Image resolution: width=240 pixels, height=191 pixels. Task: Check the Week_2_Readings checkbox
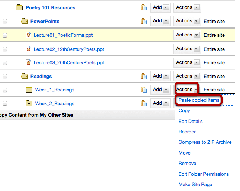coord(5,103)
